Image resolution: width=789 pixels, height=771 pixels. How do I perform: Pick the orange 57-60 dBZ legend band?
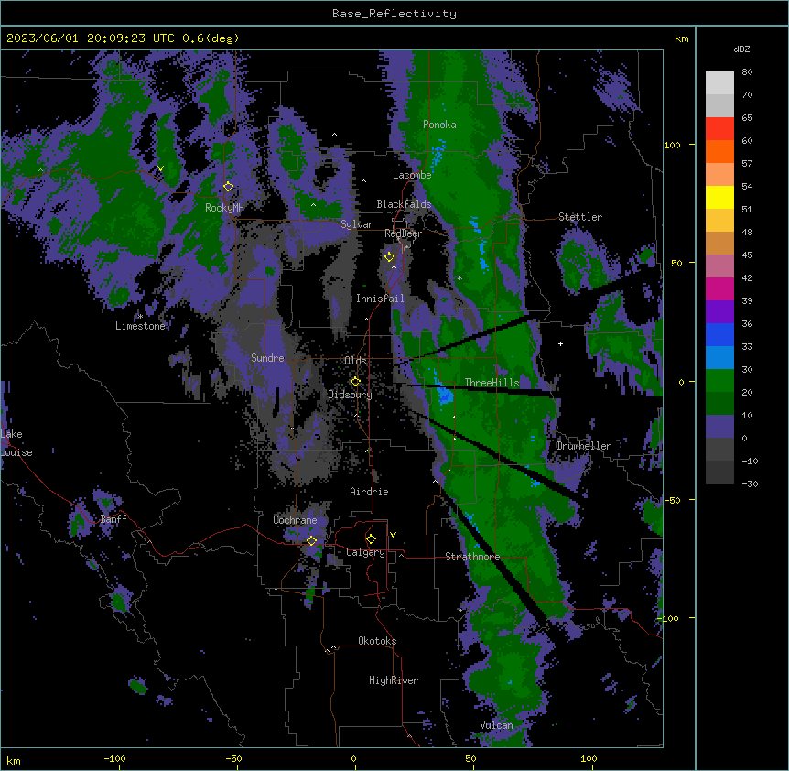(x=719, y=151)
